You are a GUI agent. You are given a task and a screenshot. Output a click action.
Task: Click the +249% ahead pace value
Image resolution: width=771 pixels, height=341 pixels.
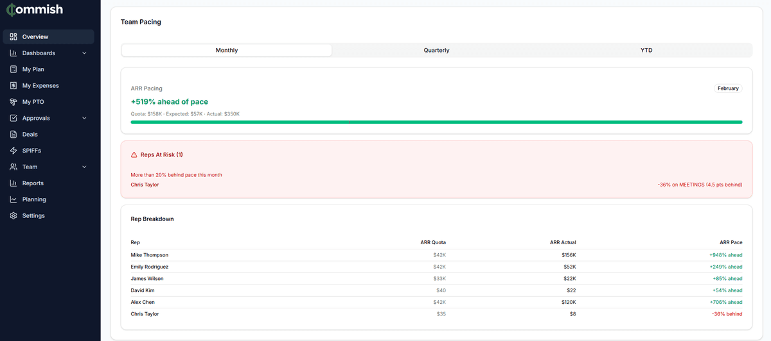[x=725, y=267]
